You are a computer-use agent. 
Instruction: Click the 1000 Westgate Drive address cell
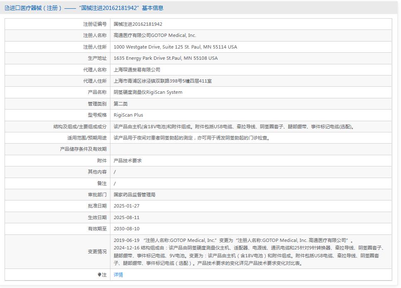coord(175,47)
